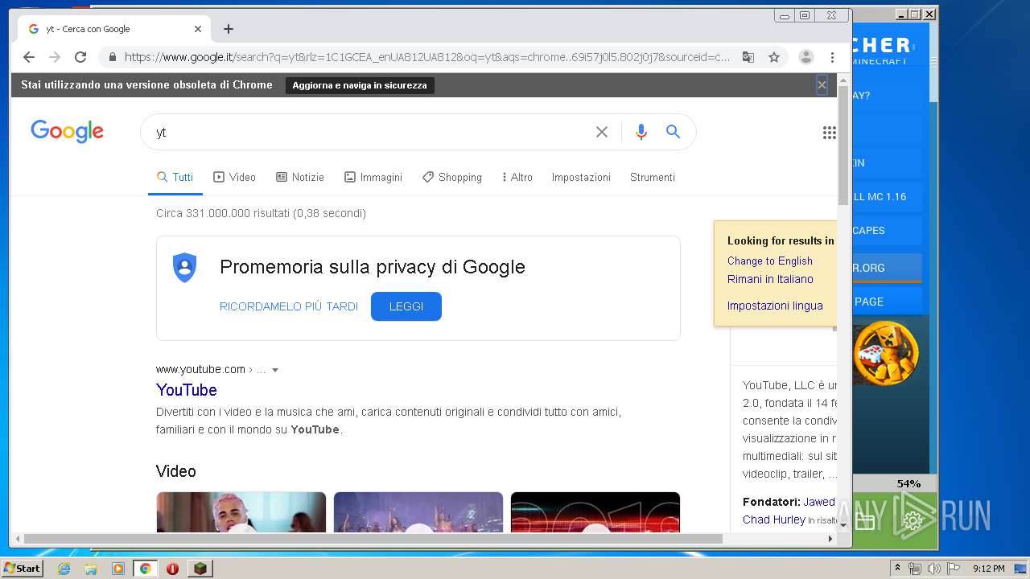1030x579 pixels.
Task: Open settings gear in launcher window
Action: point(913,521)
